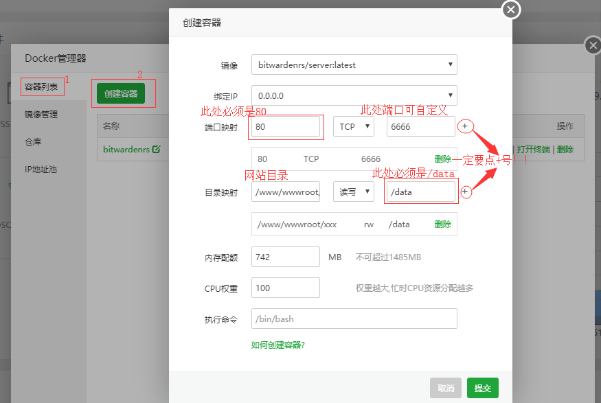Open the 读写 permission dropdown

coord(353,192)
